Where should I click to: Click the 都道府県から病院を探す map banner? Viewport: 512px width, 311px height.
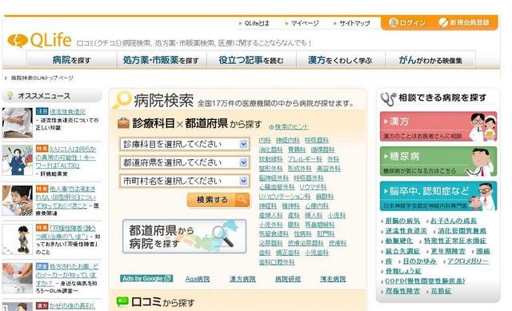184,237
